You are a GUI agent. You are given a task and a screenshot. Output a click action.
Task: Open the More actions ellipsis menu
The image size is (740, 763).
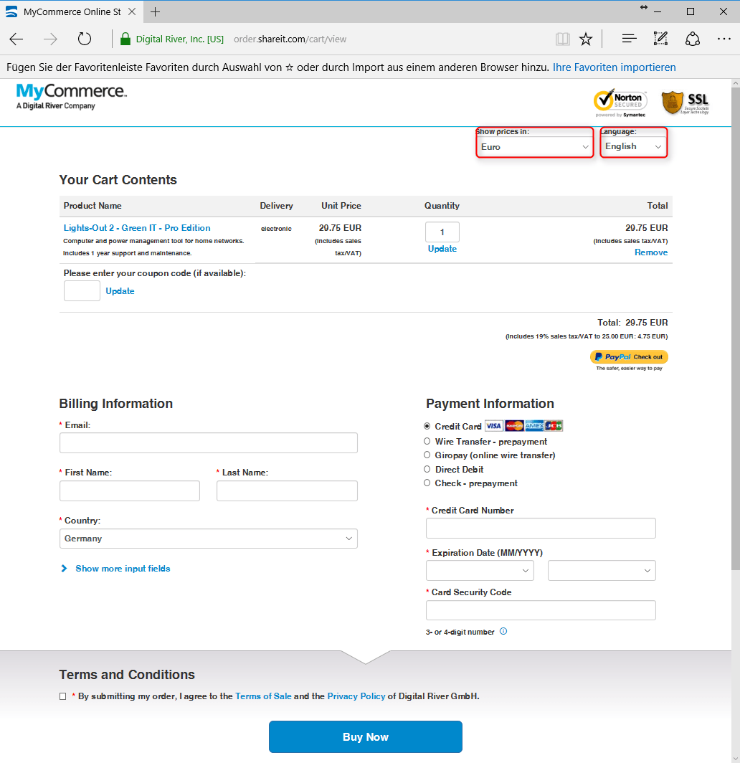coord(724,39)
